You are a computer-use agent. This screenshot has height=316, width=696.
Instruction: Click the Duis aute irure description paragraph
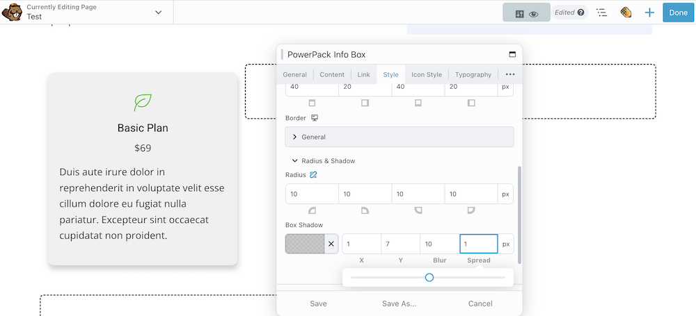tap(143, 203)
